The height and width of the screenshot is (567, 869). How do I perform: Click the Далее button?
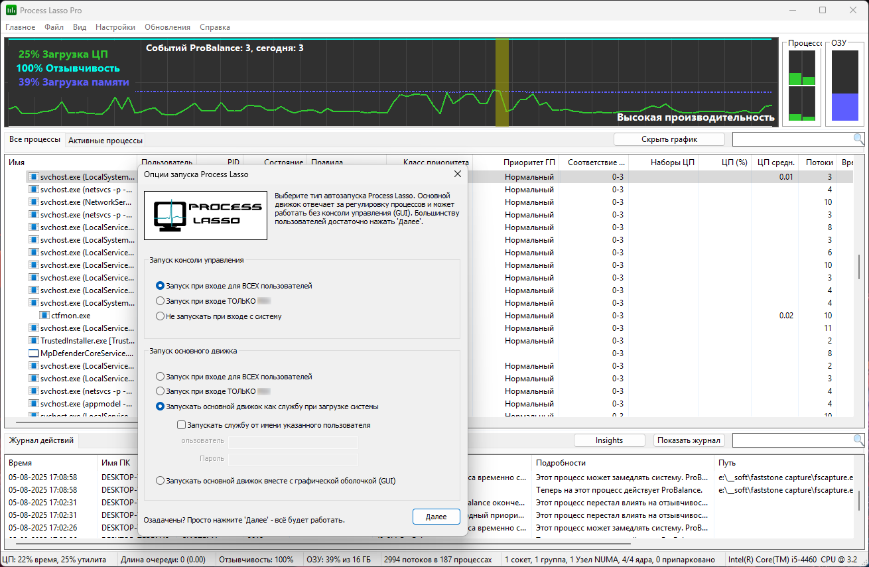(x=436, y=517)
